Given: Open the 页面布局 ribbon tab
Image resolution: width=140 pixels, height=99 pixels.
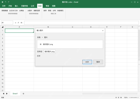Looking at the screenshot, I should [x=24, y=6].
